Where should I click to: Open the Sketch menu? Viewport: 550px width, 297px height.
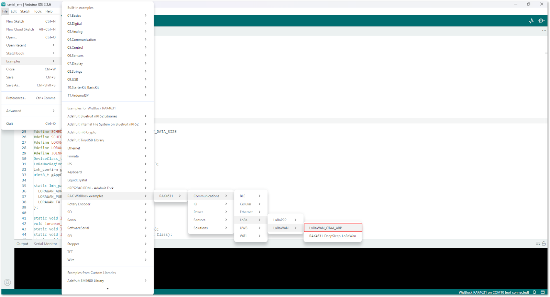(x=25, y=11)
